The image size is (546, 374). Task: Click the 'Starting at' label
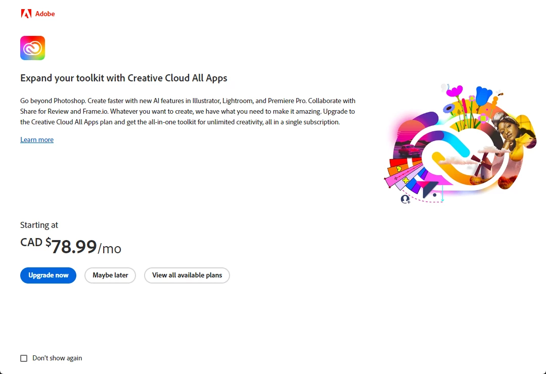(39, 225)
